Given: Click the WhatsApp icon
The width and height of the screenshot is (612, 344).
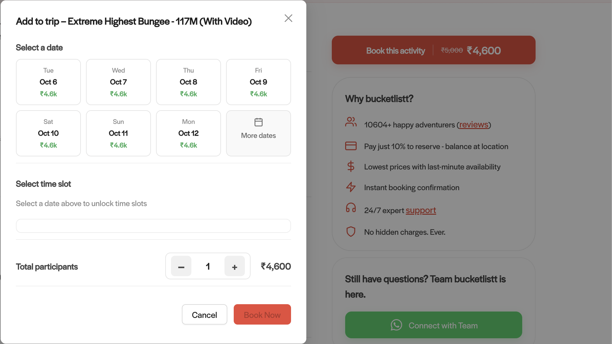Looking at the screenshot, I should (x=396, y=325).
